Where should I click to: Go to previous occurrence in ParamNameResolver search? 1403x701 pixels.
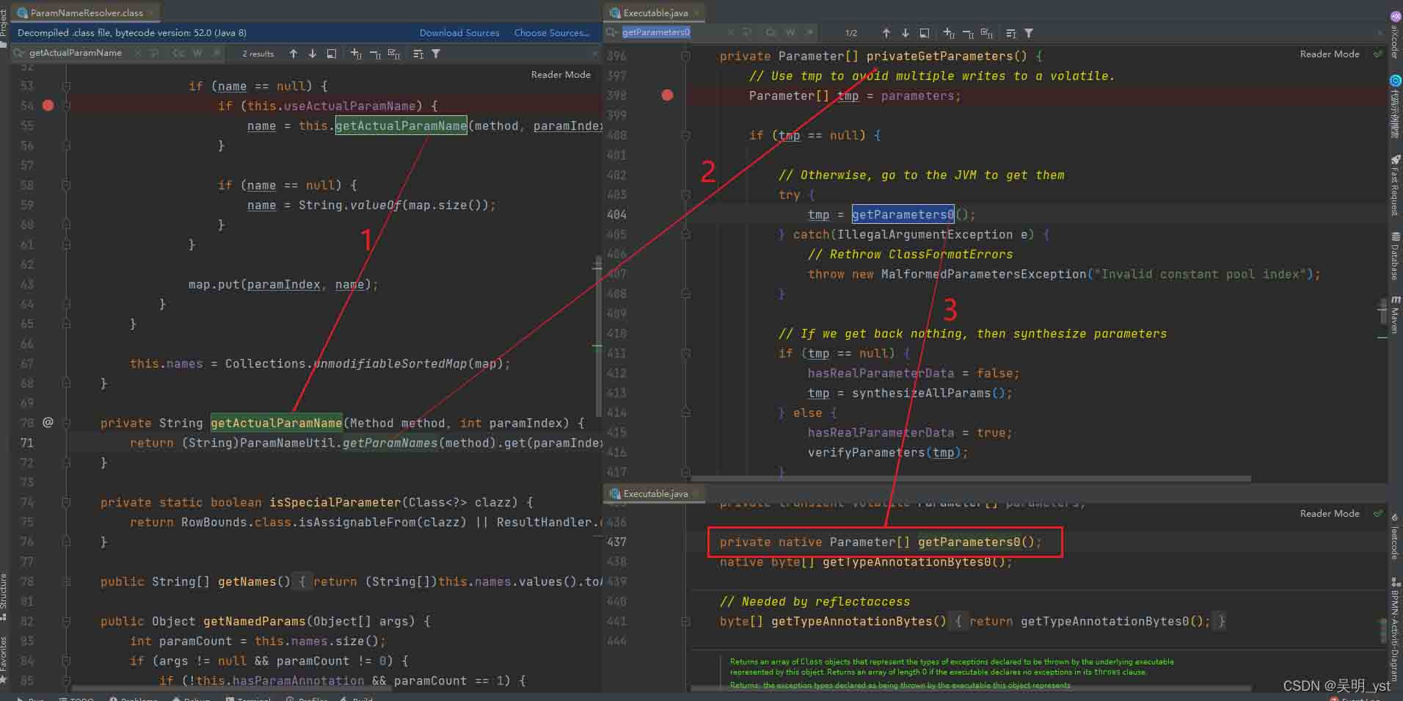pos(294,54)
